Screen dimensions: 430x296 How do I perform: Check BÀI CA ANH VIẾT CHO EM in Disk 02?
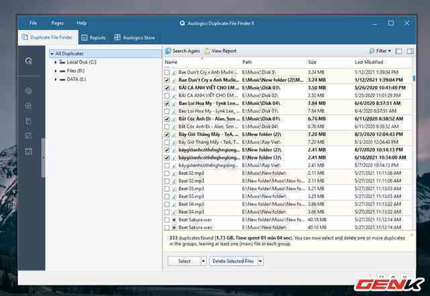(x=167, y=96)
